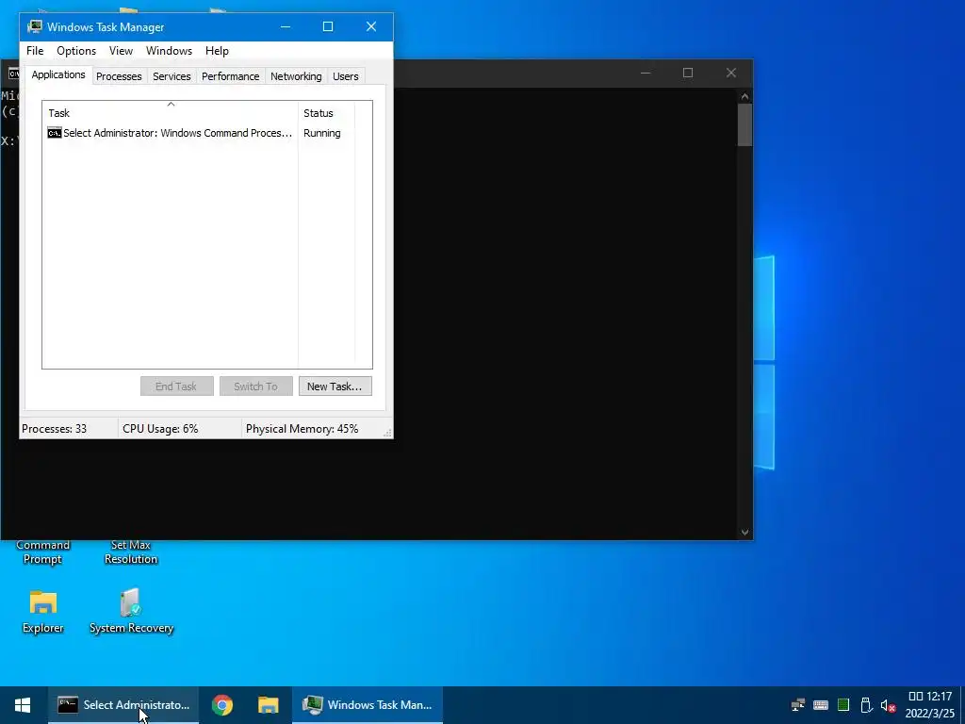
Task: Click the muted volume tray icon
Action: coord(888,705)
